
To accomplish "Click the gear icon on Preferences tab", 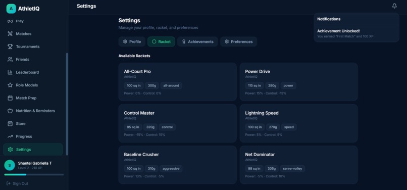I will (x=227, y=41).
